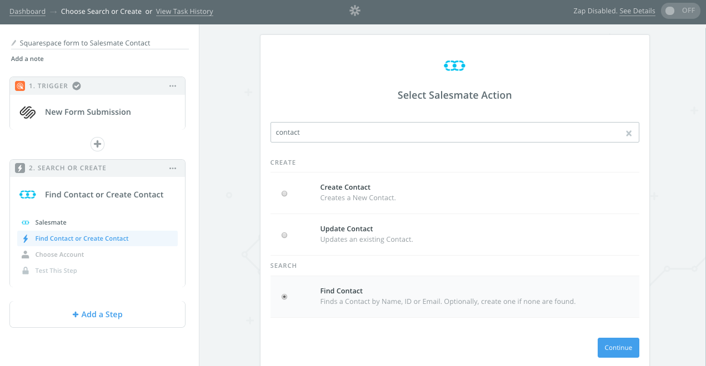Open the Salesmate substep

(97, 222)
